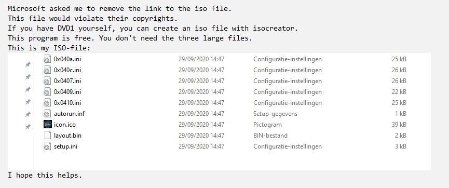Select the layout.bin file name

pos(67,136)
